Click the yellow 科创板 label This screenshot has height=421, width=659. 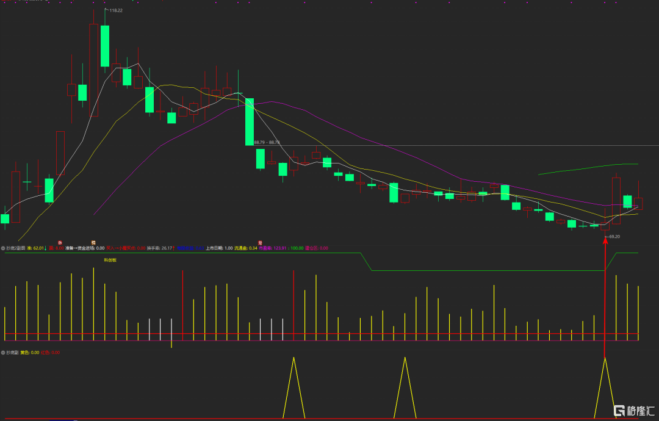pyautogui.click(x=110, y=260)
